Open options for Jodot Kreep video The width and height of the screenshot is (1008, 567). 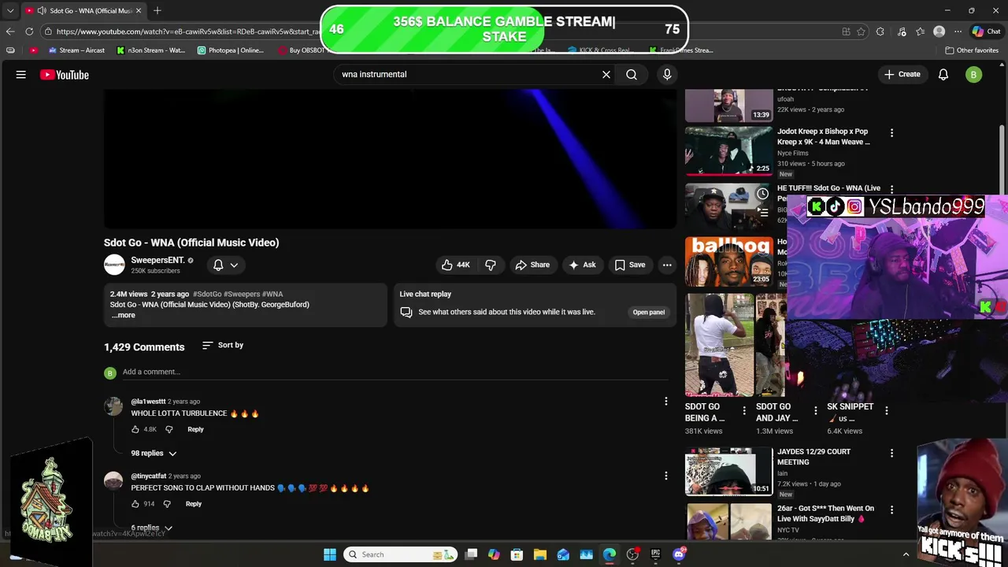click(891, 133)
